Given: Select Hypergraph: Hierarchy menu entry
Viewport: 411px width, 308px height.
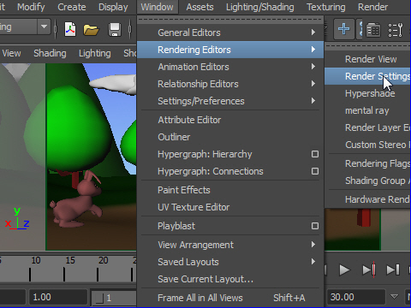Looking at the screenshot, I should tap(205, 154).
